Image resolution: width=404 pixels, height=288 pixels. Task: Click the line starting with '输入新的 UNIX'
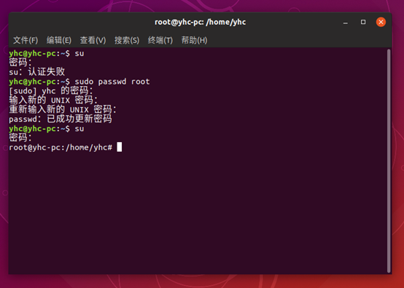point(53,100)
